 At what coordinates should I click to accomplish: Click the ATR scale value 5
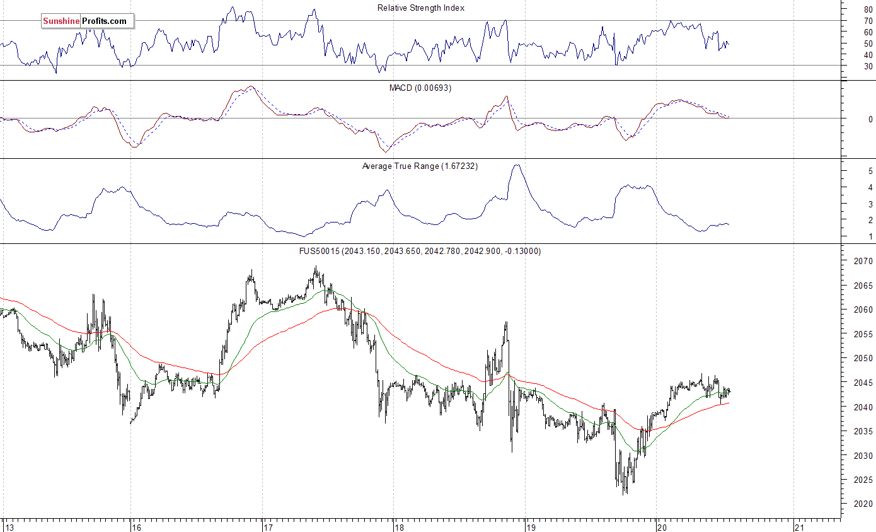coord(870,171)
